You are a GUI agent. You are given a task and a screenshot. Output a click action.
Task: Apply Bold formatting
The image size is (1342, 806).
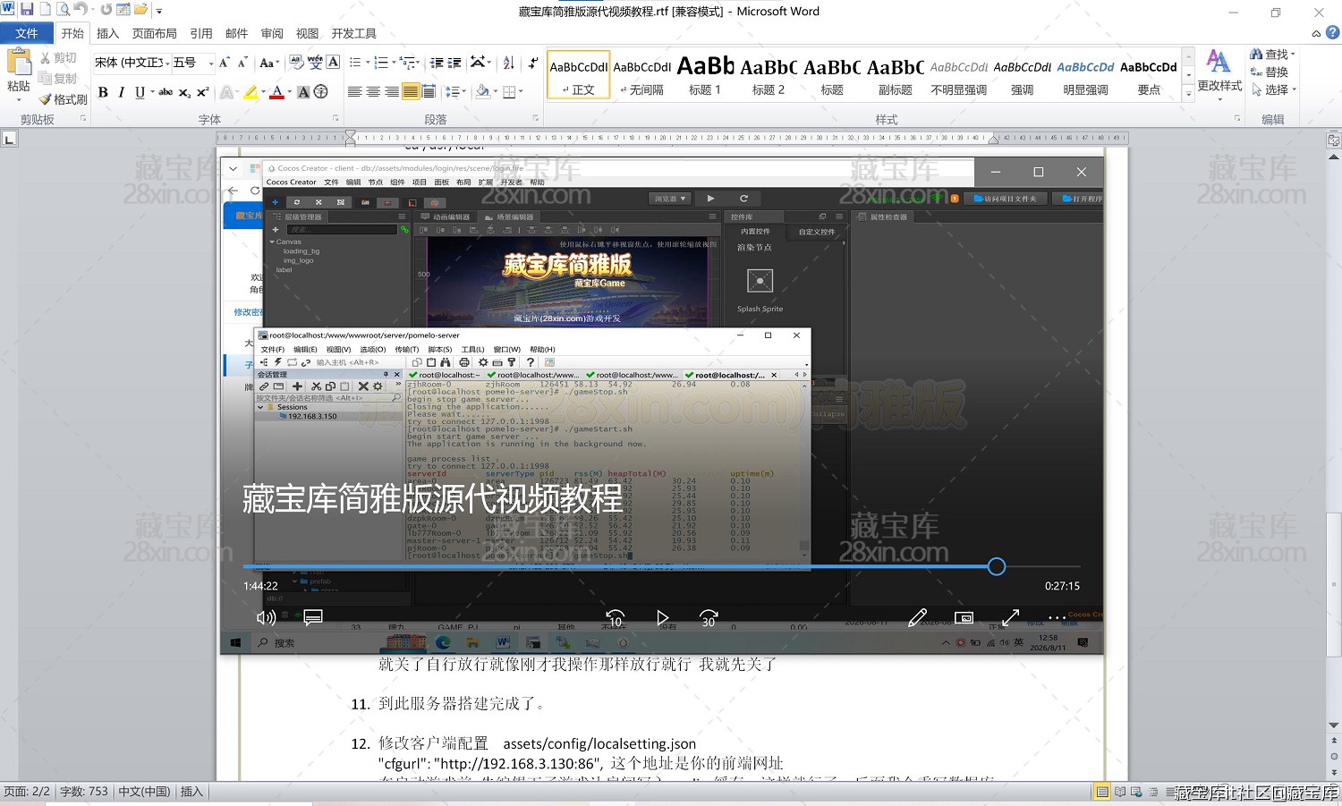103,92
